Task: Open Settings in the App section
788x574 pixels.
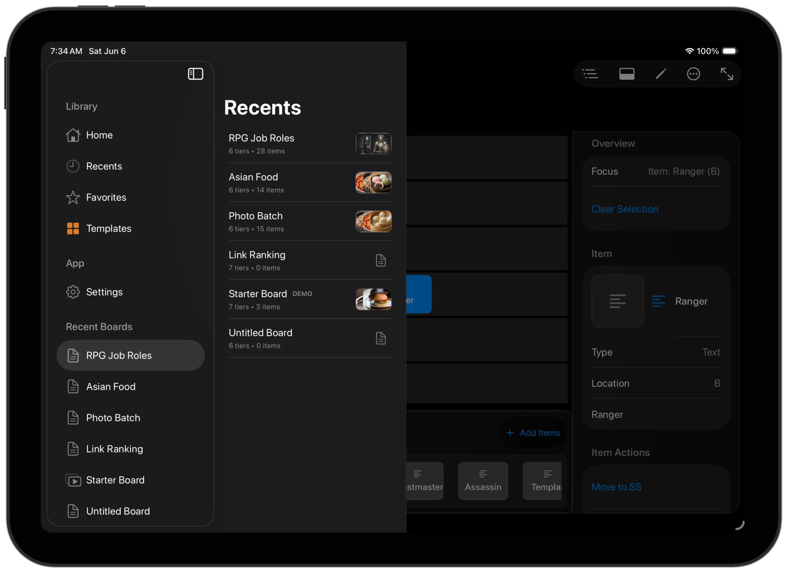Action: click(x=130, y=292)
